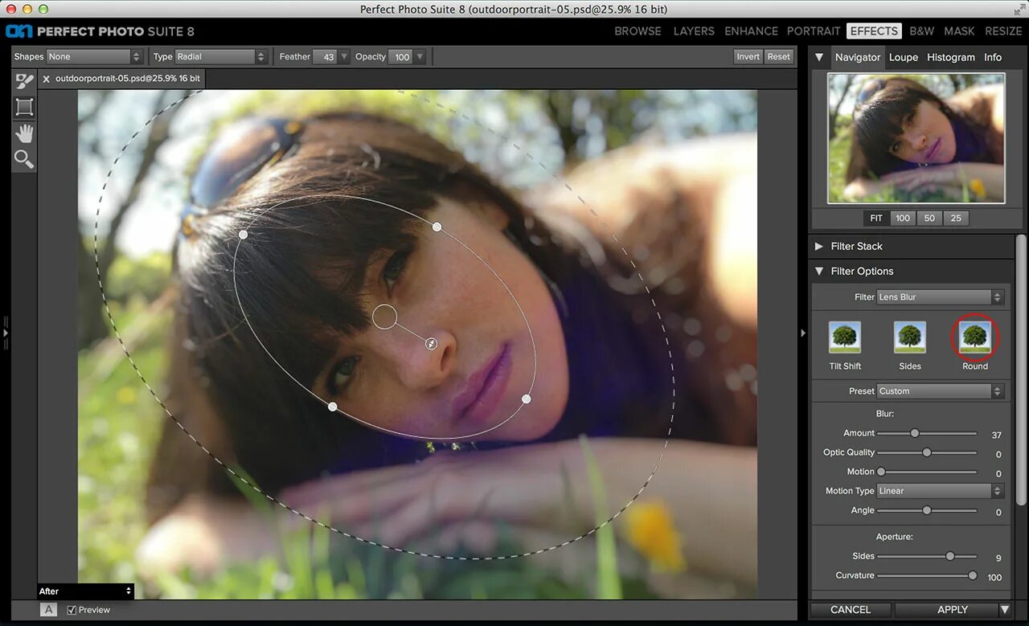Open the Motion Type Linear dropdown
Viewport: 1029px width, 626px height.
pyautogui.click(x=940, y=491)
